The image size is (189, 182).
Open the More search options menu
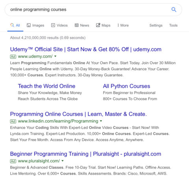click(123, 25)
